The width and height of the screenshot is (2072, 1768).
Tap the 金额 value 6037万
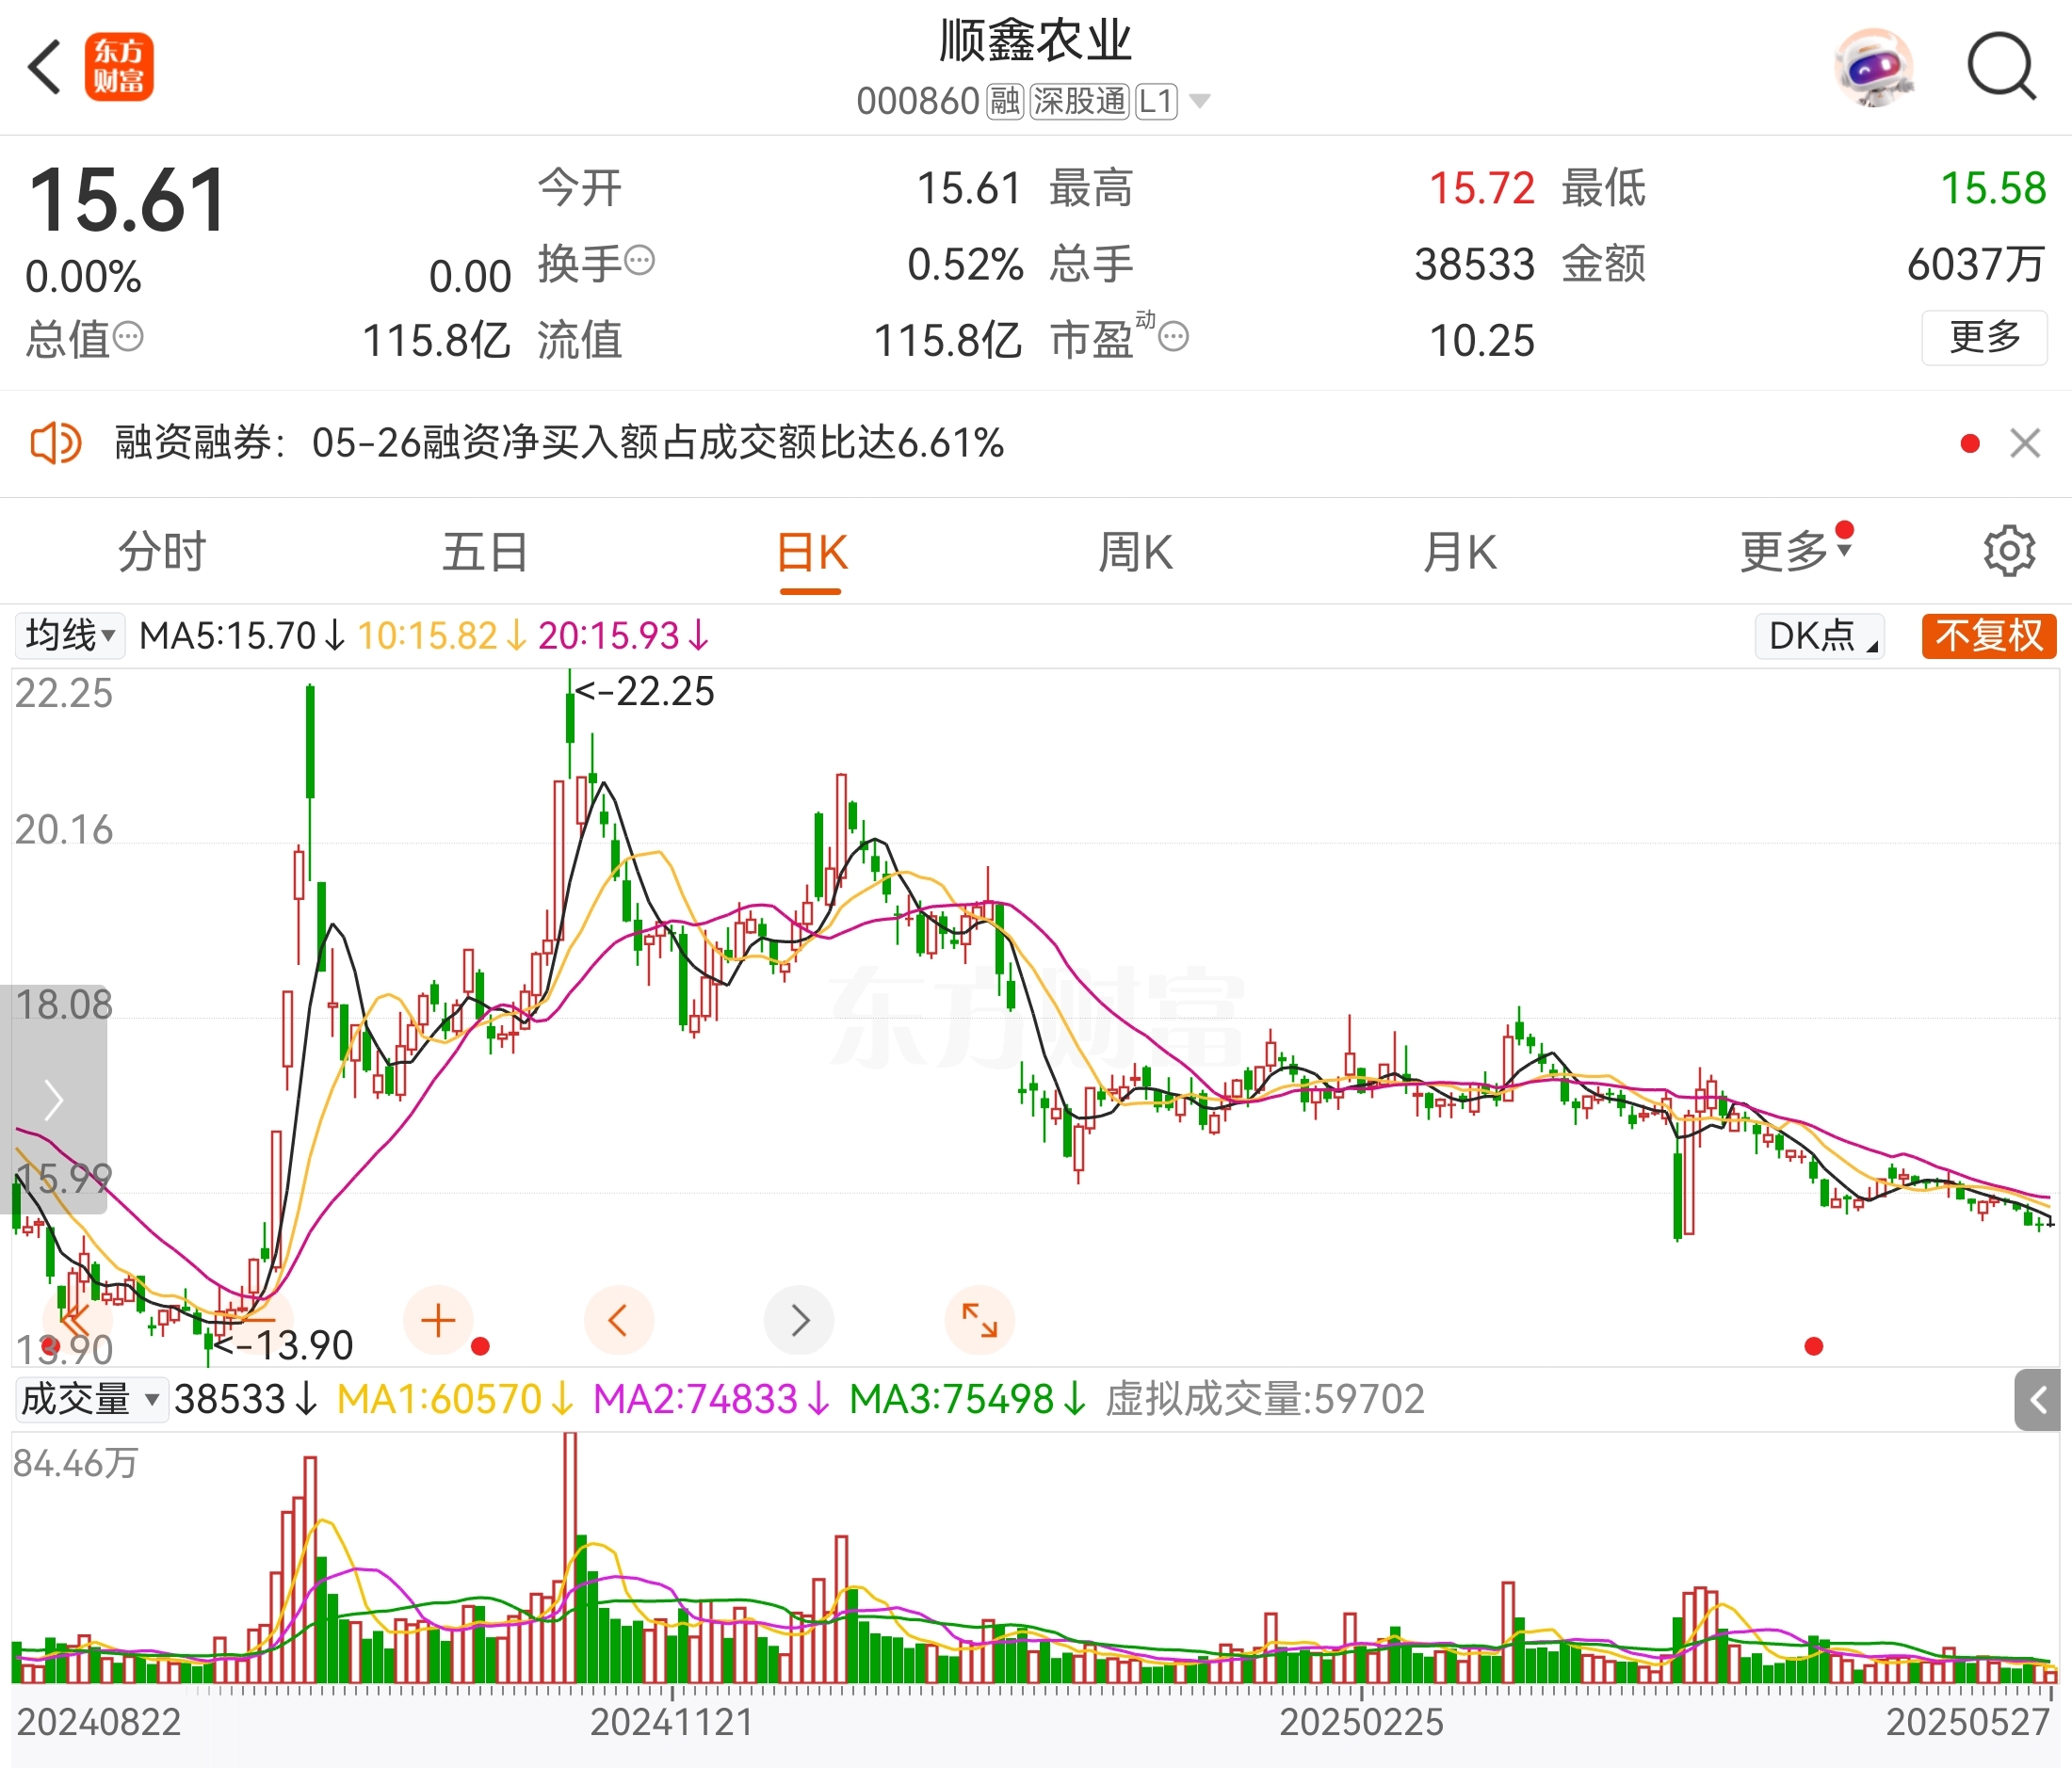[1976, 264]
